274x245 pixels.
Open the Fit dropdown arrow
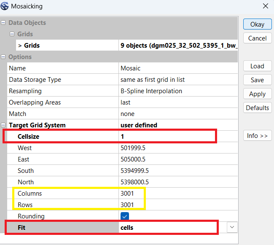point(231,227)
